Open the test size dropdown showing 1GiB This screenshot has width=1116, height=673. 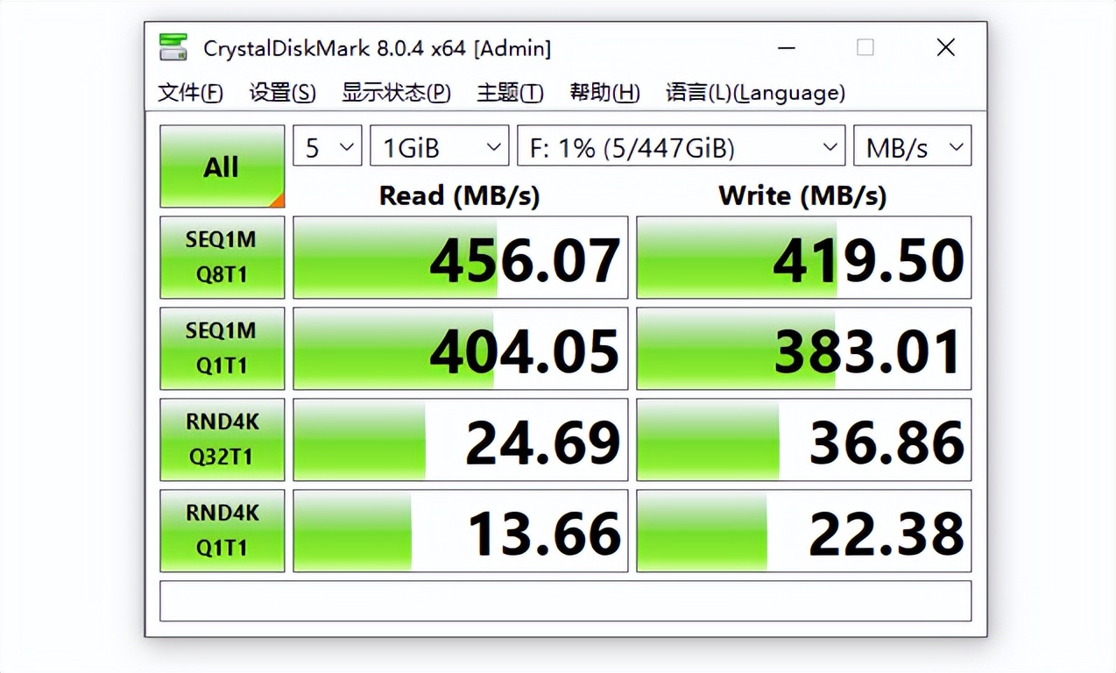440,146
